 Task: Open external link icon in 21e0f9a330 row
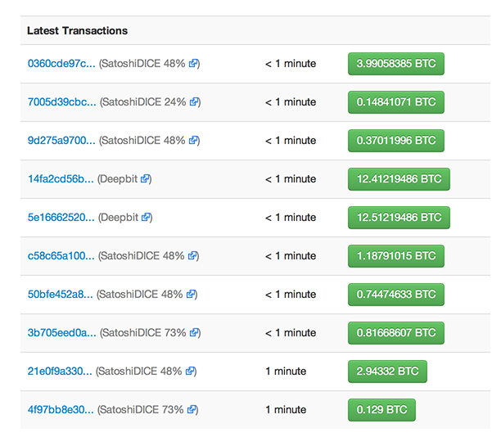(x=190, y=371)
